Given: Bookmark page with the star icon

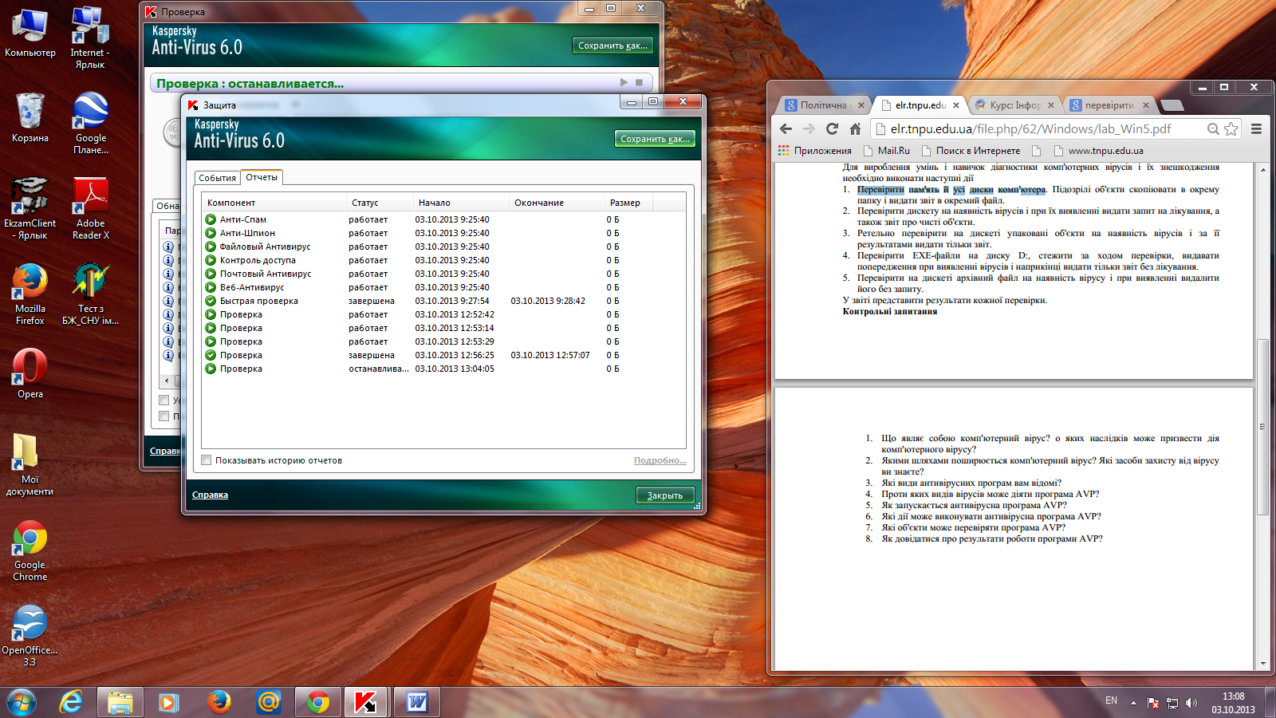Looking at the screenshot, I should pyautogui.click(x=1231, y=128).
